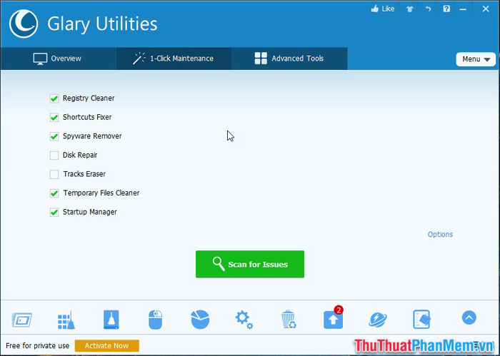Screen dimensions: 500x356
Task: Minimize the Glary Utilities window
Action: 463,9
